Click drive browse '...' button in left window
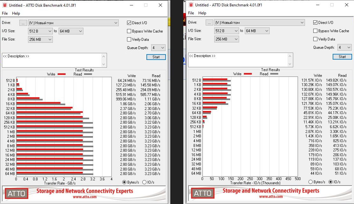 (23, 23)
